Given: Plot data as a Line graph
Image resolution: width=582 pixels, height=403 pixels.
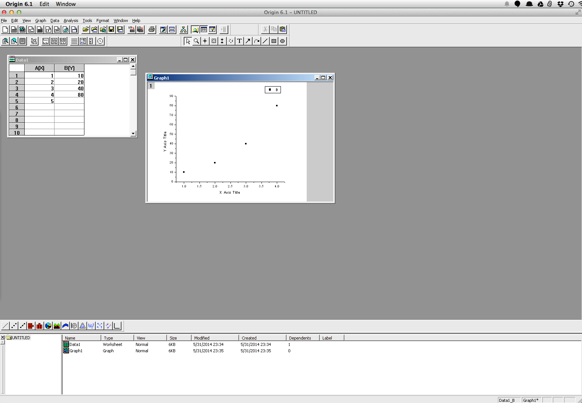Looking at the screenshot, I should (5, 326).
